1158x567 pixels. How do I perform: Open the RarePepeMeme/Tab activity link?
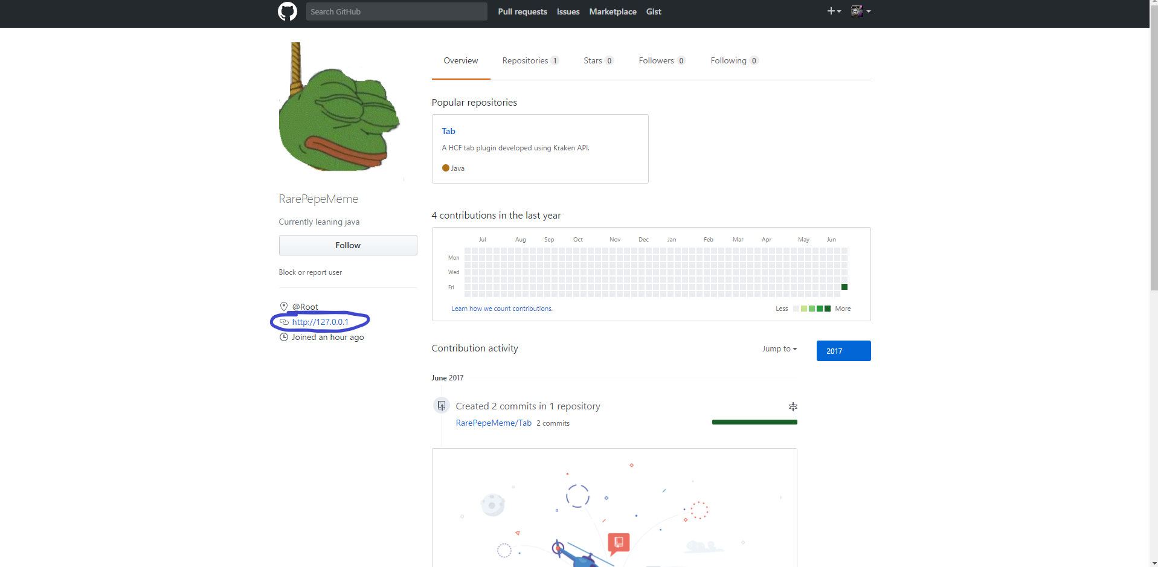494,423
